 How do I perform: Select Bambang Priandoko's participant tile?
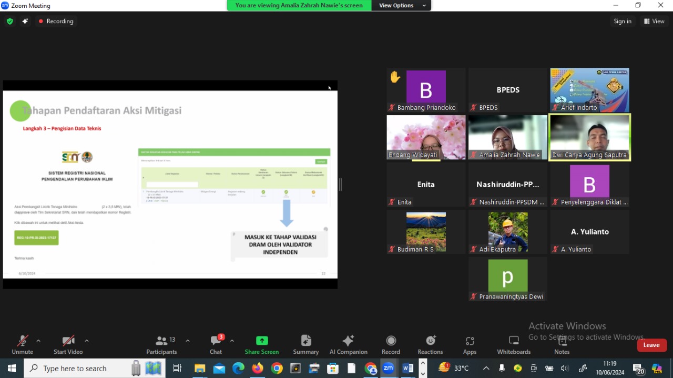pos(426,90)
